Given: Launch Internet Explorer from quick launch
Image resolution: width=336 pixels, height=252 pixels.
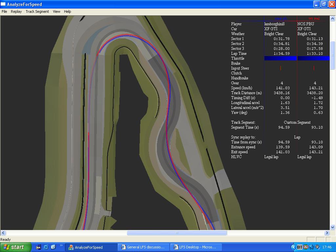Looking at the screenshot, I should [x=46, y=247].
